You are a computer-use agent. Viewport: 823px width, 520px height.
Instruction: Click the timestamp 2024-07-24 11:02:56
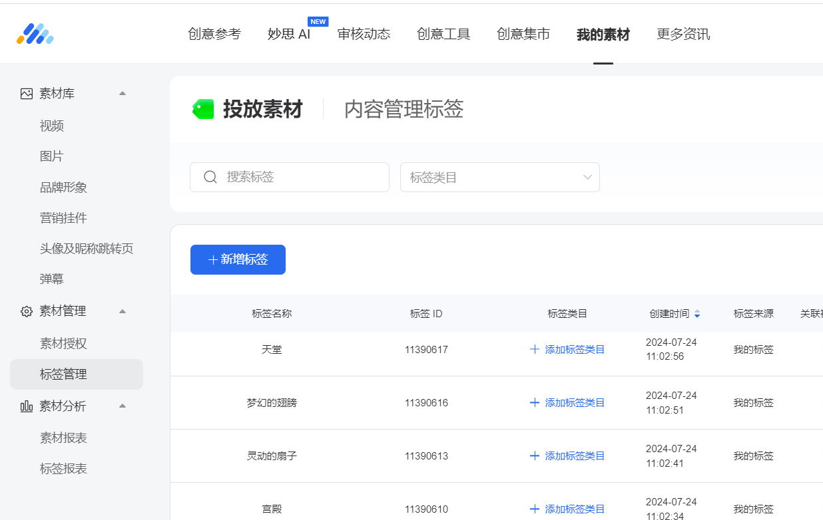click(x=671, y=349)
